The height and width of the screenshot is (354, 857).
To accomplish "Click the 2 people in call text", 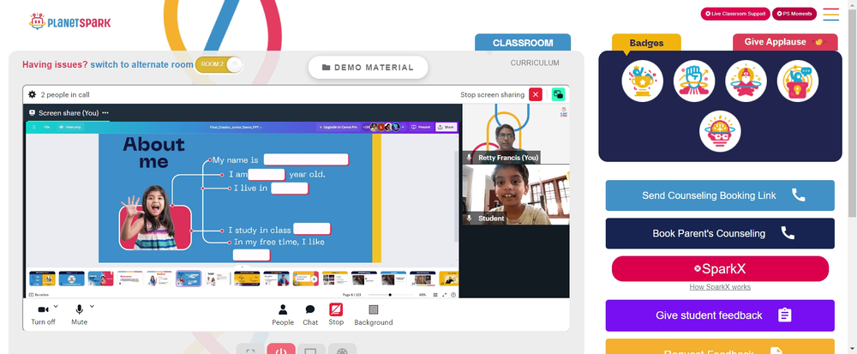I will 65,94.
